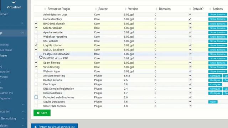Configure the Bootup actions plugin
This screenshot has width=228, height=128.
pos(215,80)
